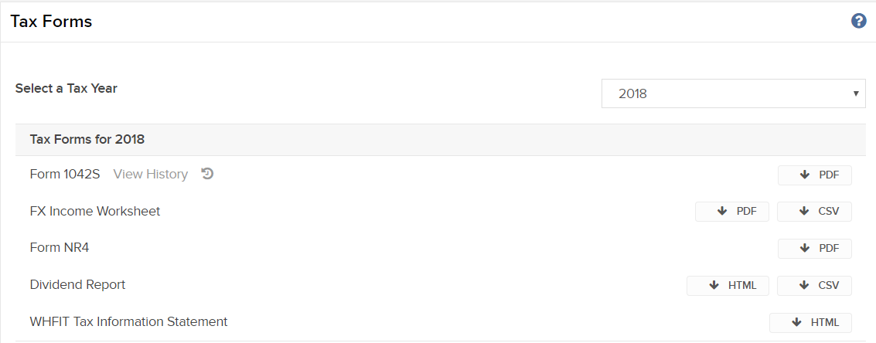This screenshot has height=343, width=876.
Task: Download FX Income Worksheet CSV
Action: point(815,212)
